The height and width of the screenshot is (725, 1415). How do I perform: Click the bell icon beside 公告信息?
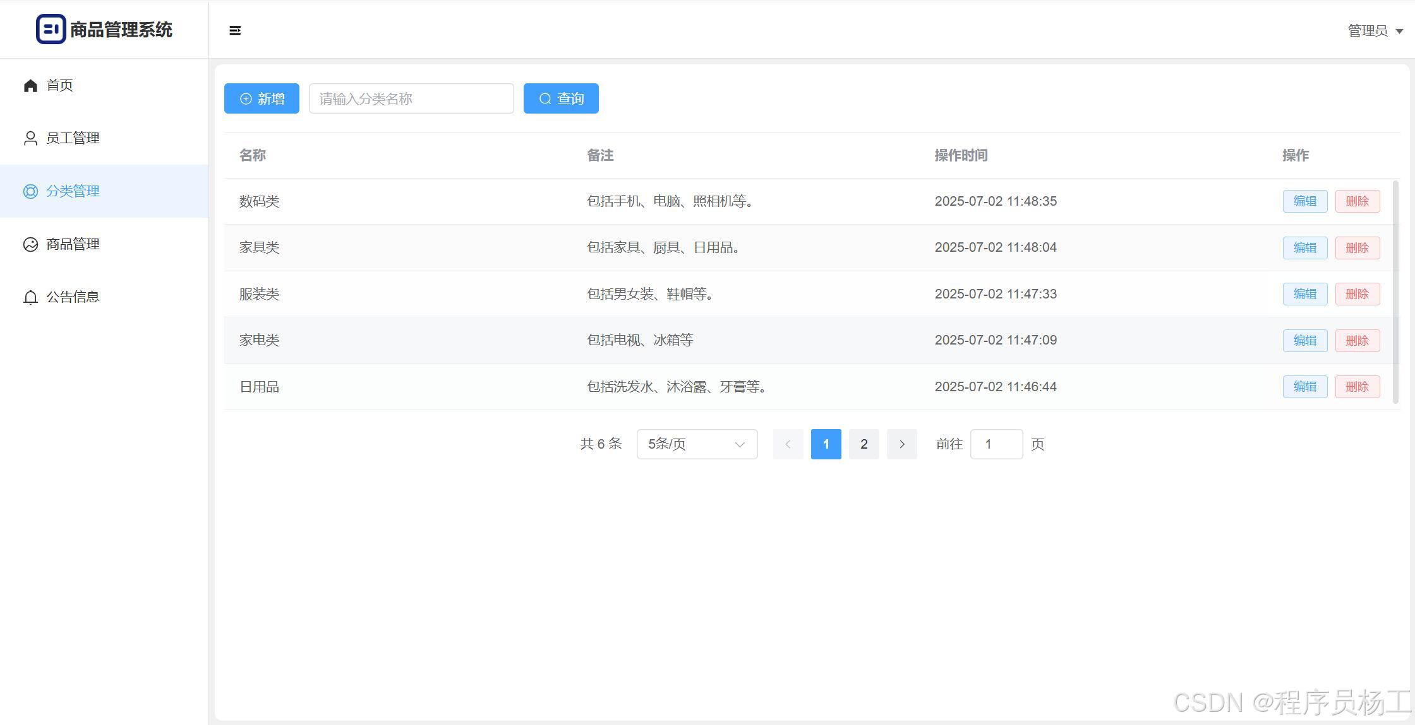coord(30,297)
